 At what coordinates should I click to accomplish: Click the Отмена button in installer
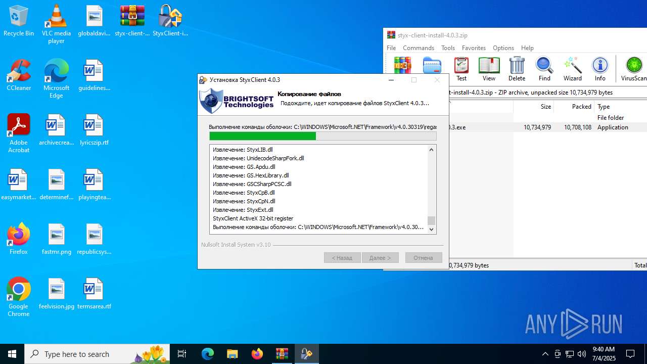click(x=424, y=258)
